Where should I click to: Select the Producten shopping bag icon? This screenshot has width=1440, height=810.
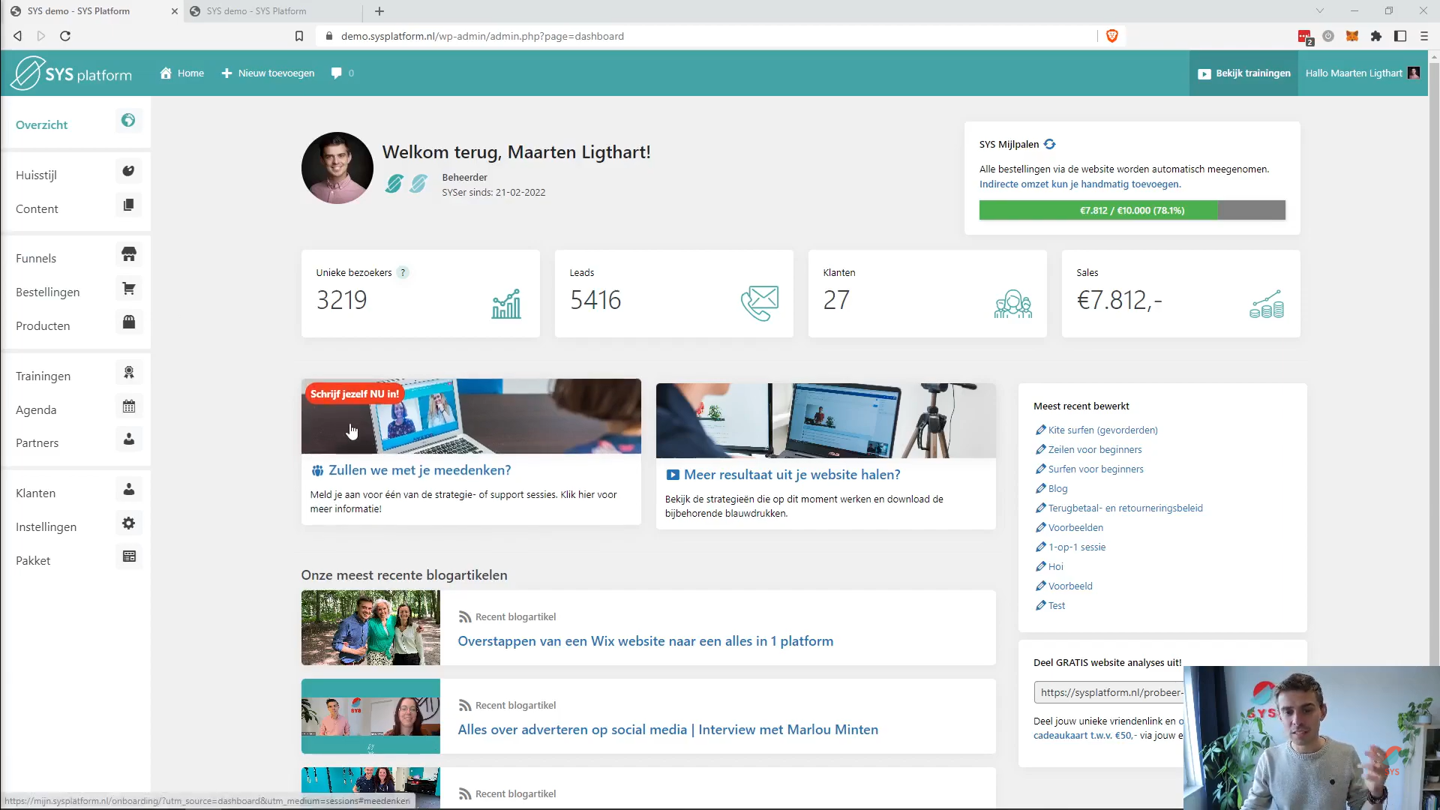point(129,322)
